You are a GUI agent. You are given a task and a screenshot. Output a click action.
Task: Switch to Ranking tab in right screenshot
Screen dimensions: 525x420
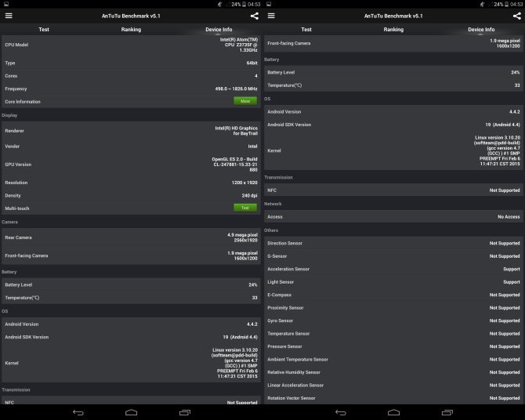[x=393, y=30]
